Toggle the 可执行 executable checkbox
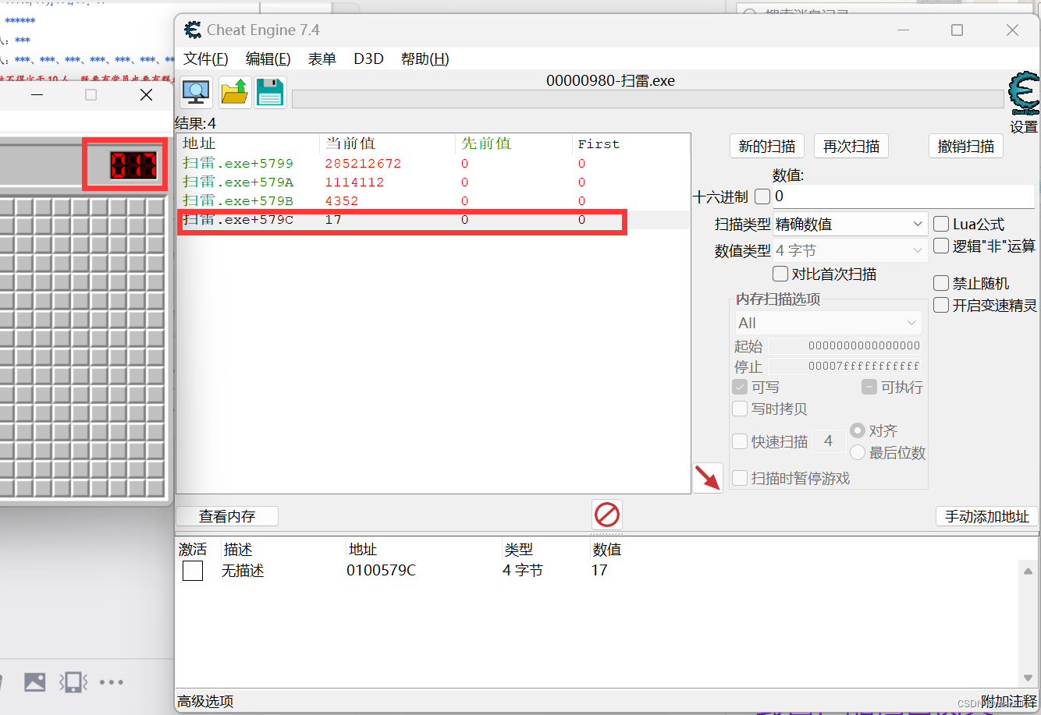Image resolution: width=1041 pixels, height=715 pixels. 869,387
